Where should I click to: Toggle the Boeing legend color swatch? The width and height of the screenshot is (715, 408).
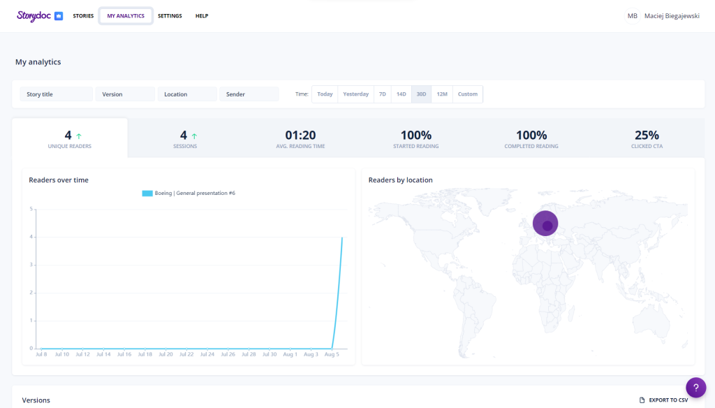coord(147,193)
